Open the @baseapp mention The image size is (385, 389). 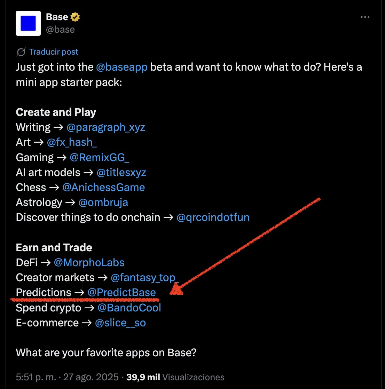[122, 67]
